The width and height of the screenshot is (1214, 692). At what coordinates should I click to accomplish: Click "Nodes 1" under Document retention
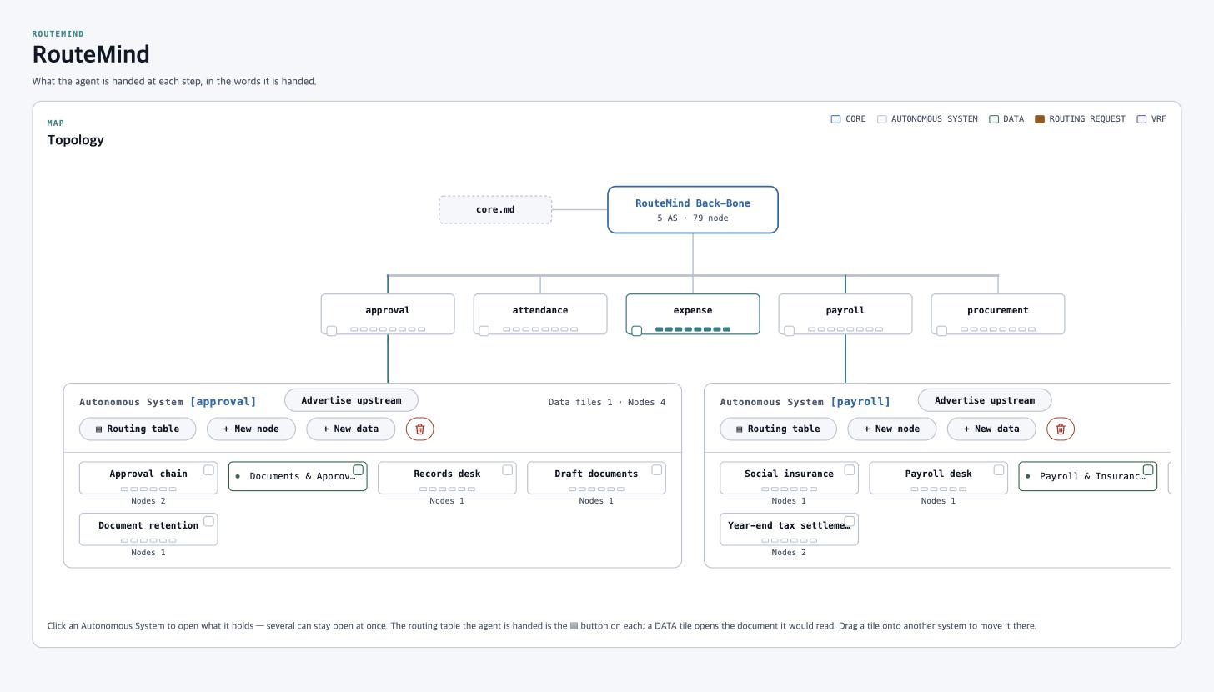point(148,553)
